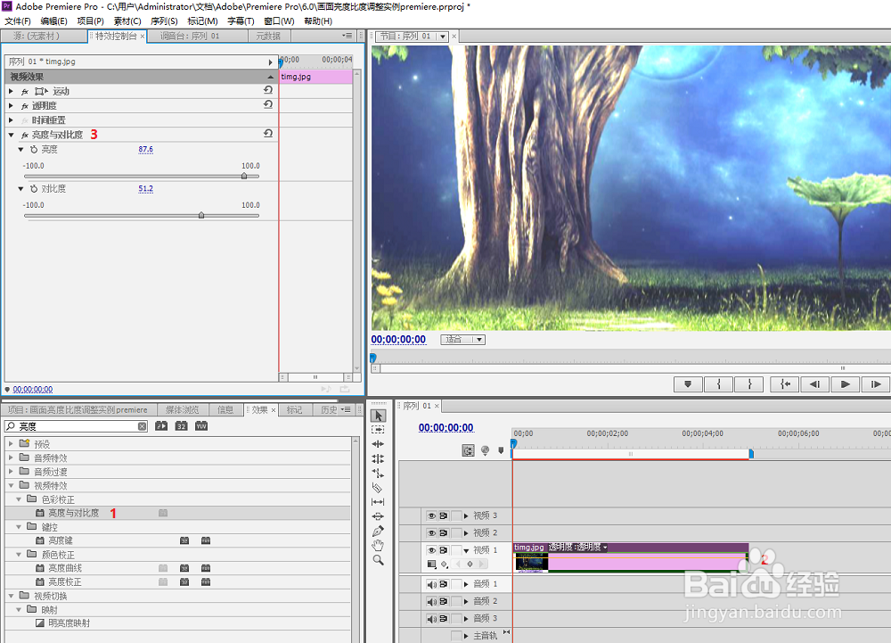891x643 pixels.
Task: Adjust the 对比度 slider handle
Action: [x=201, y=216]
